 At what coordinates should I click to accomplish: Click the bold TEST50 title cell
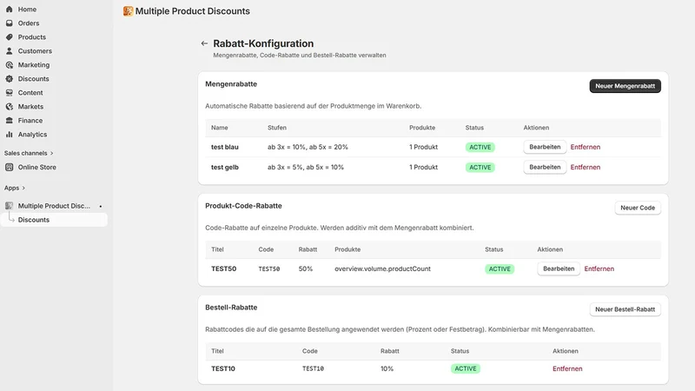tap(224, 268)
